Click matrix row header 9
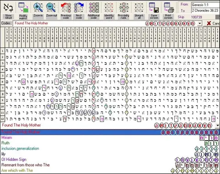Image resolution: width=220 pixels, height=174 pixels. click(x=2, y=100)
